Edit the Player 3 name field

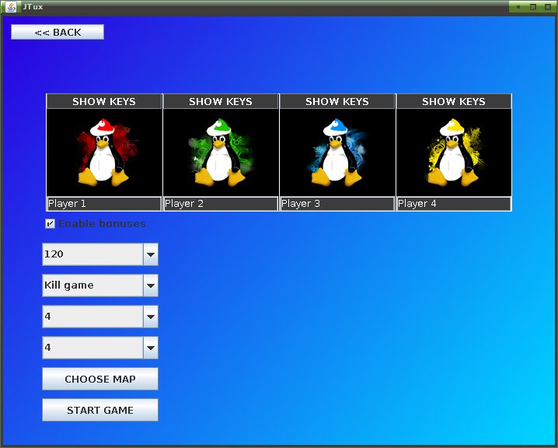click(337, 204)
